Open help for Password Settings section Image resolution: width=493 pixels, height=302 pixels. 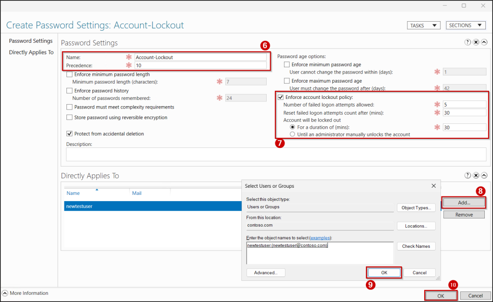467,42
